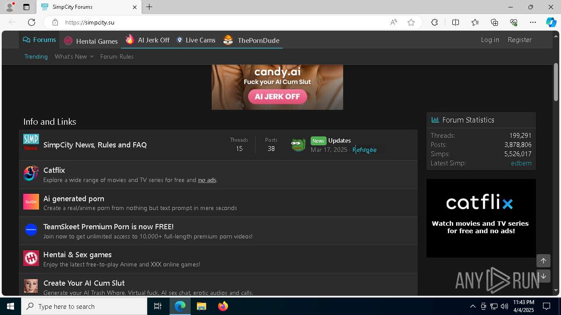Image resolution: width=561 pixels, height=315 pixels.
Task: Expand the What's New dropdown arrow
Action: (92, 57)
